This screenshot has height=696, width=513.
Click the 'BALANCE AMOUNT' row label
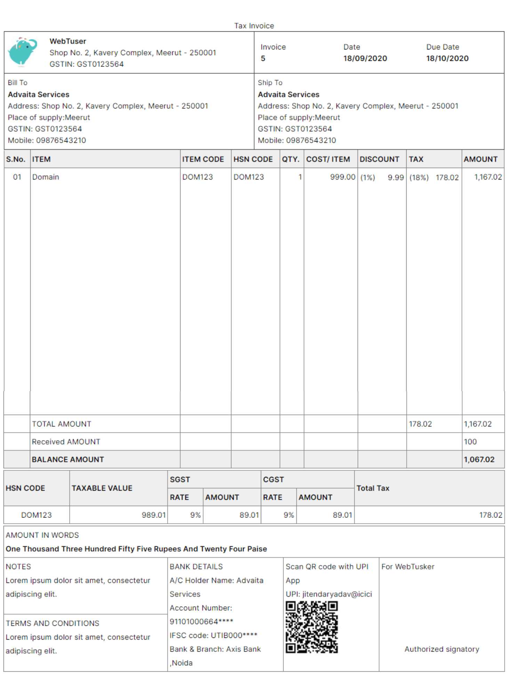coord(68,460)
